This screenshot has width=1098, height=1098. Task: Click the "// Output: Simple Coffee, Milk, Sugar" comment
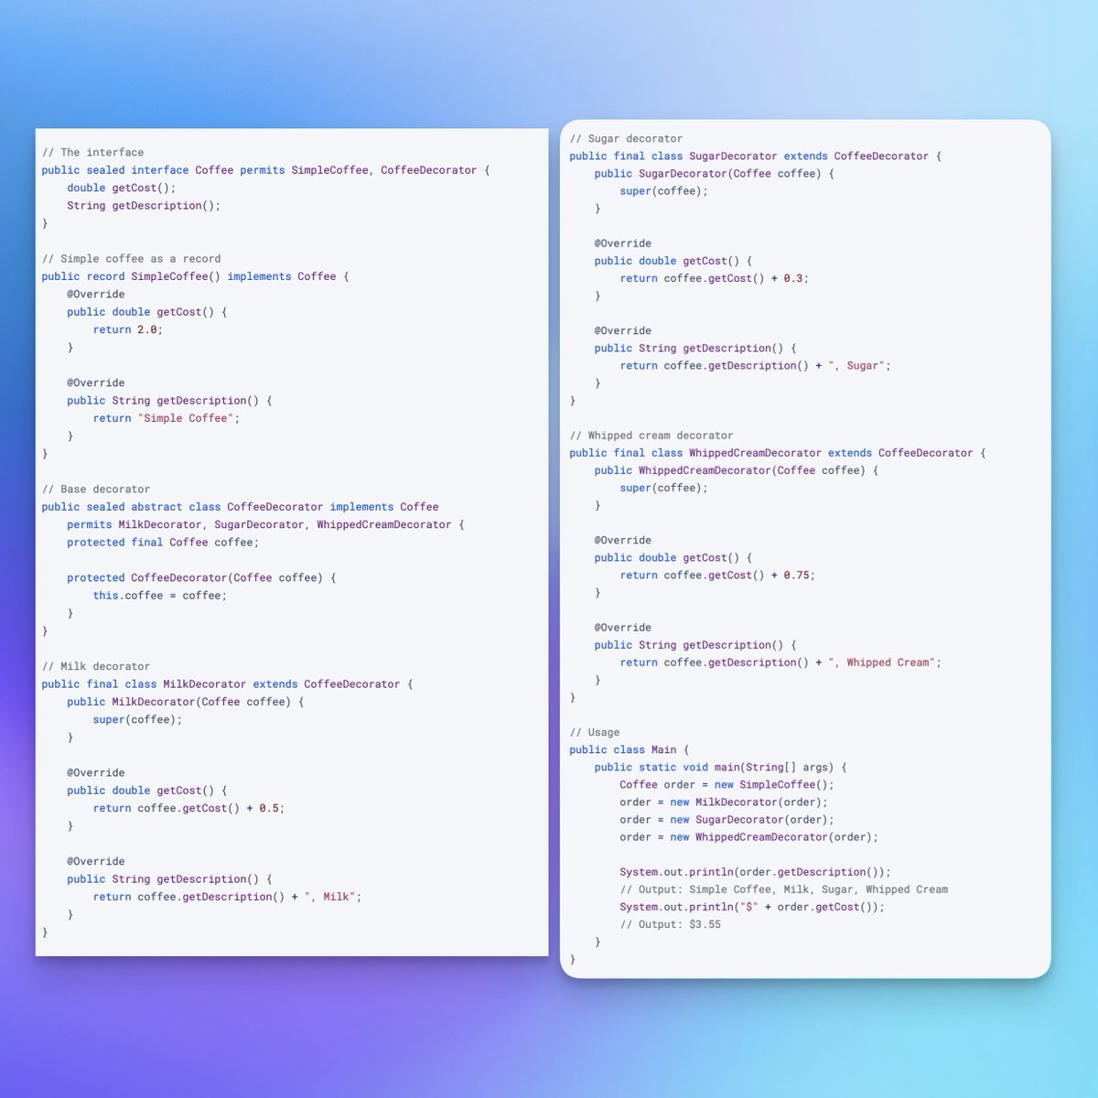(x=783, y=889)
